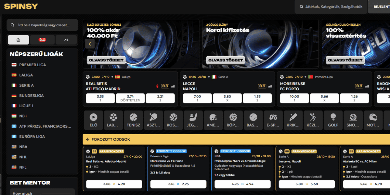Open the statistics bars icon on Real Betis match

click(173, 86)
